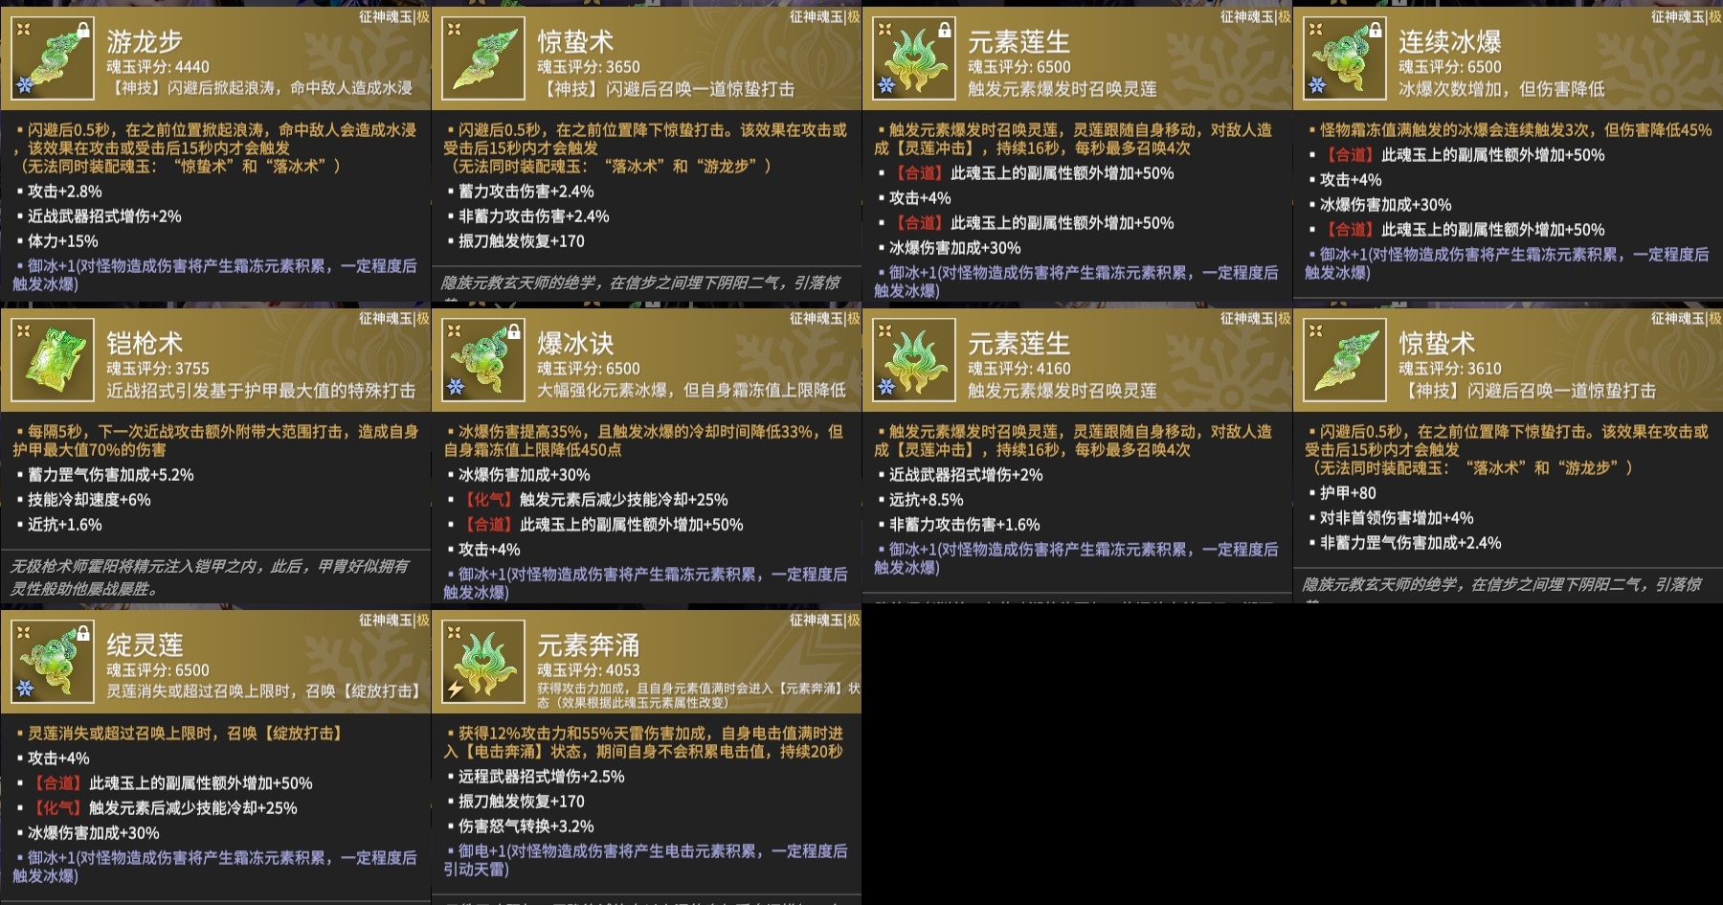
Task: Click the 【化气】 tag in 爆冰诀 card
Action: [488, 500]
